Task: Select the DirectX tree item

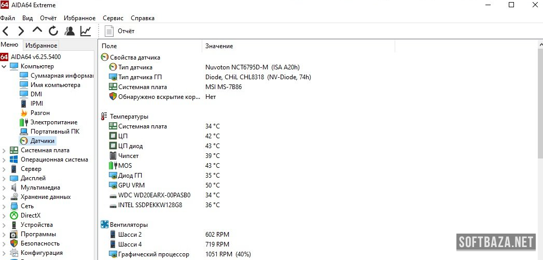Action: tap(30, 215)
